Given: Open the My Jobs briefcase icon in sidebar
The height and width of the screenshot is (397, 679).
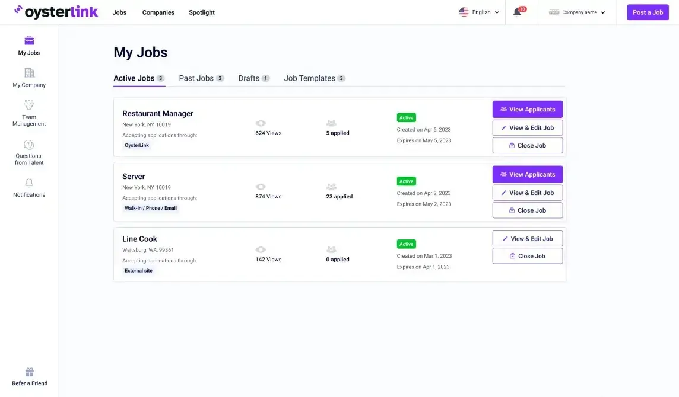Looking at the screenshot, I should pyautogui.click(x=29, y=41).
